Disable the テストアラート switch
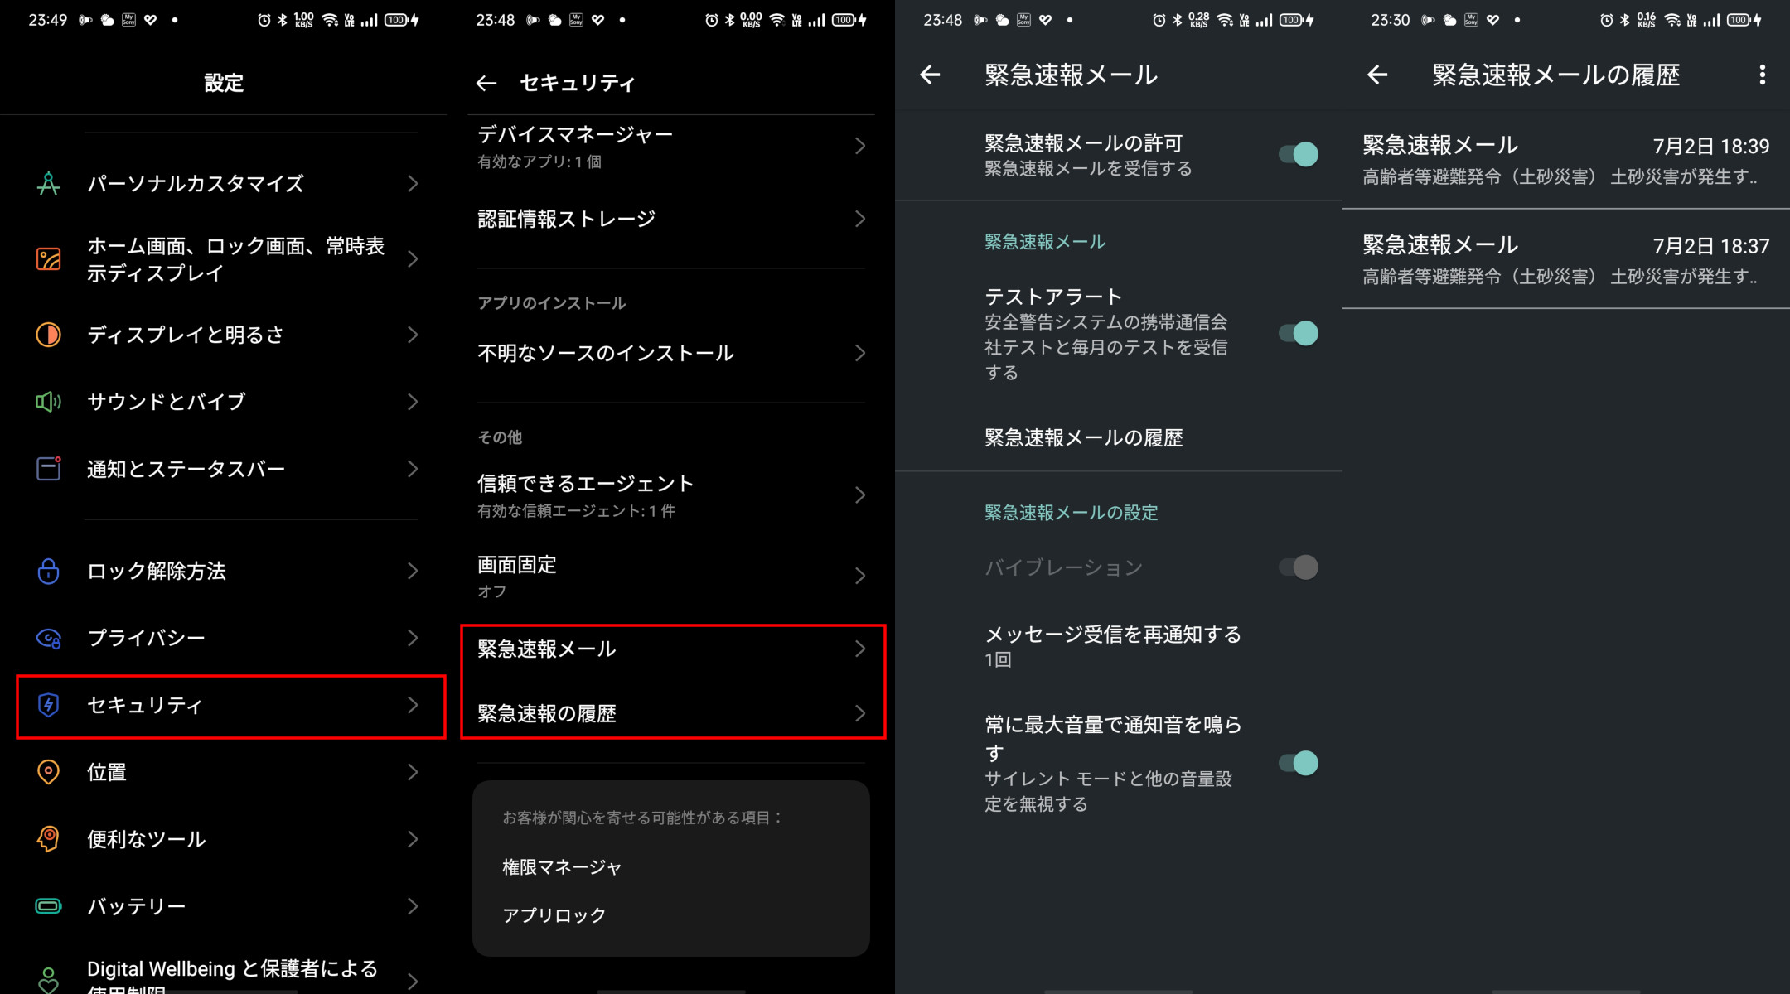This screenshot has width=1790, height=994. click(1299, 333)
